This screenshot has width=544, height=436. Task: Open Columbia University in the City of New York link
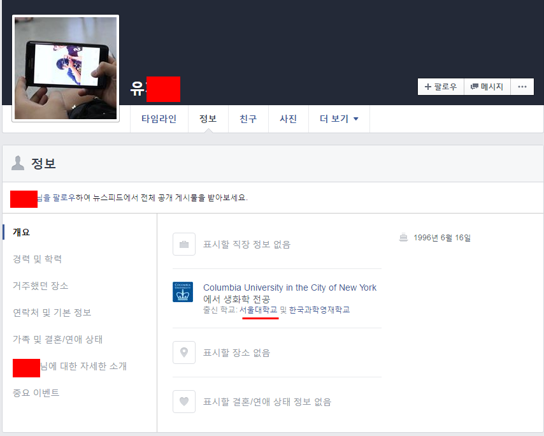[290, 287]
